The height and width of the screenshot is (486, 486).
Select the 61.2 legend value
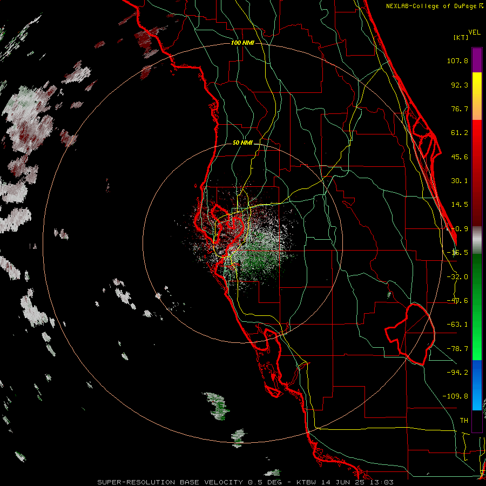(460, 133)
